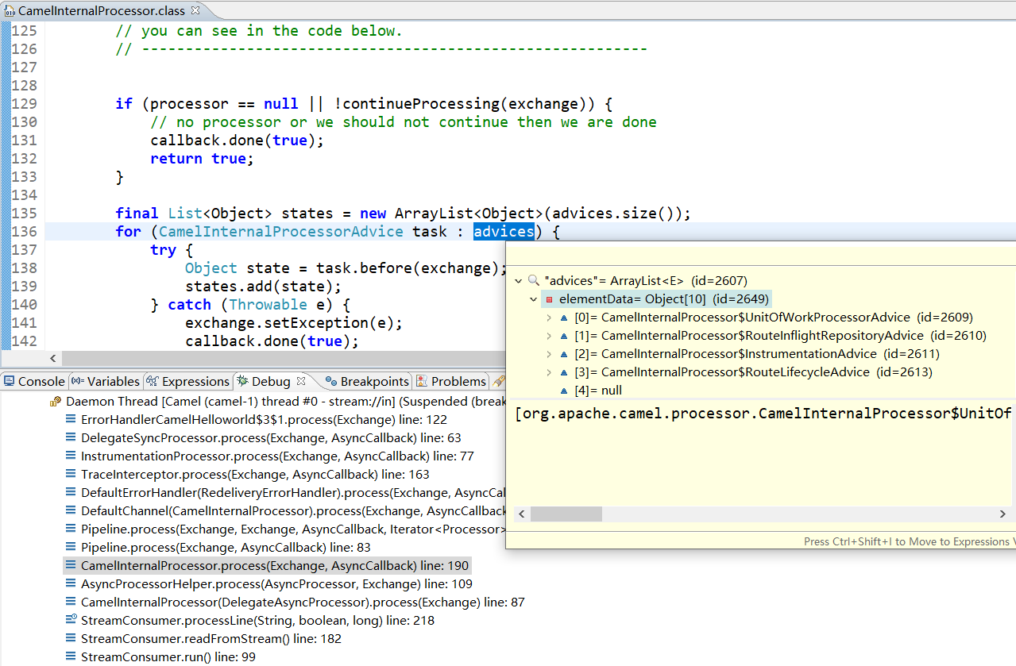Click stack frame icon for StreamConsumer.processLine
Screen dimensions: 1016x666
71,621
